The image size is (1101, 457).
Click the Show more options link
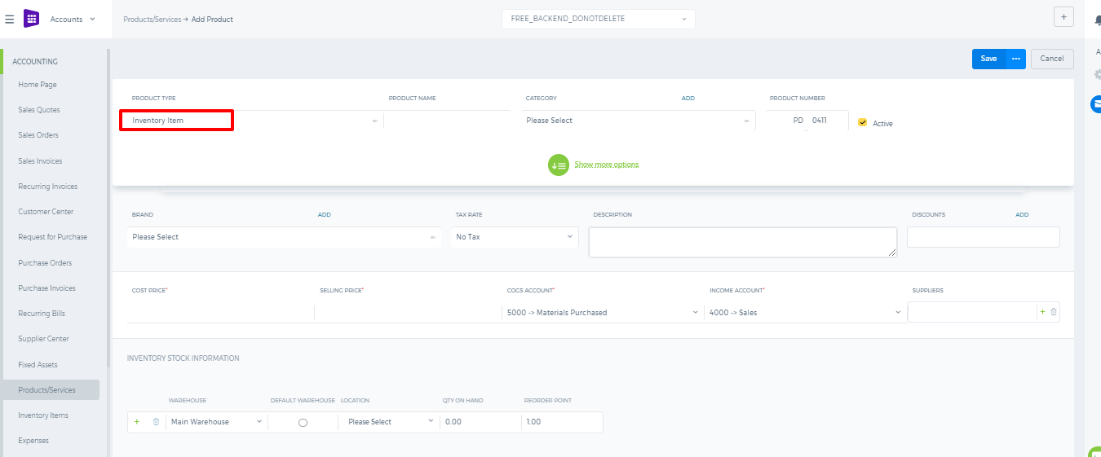[x=607, y=165]
